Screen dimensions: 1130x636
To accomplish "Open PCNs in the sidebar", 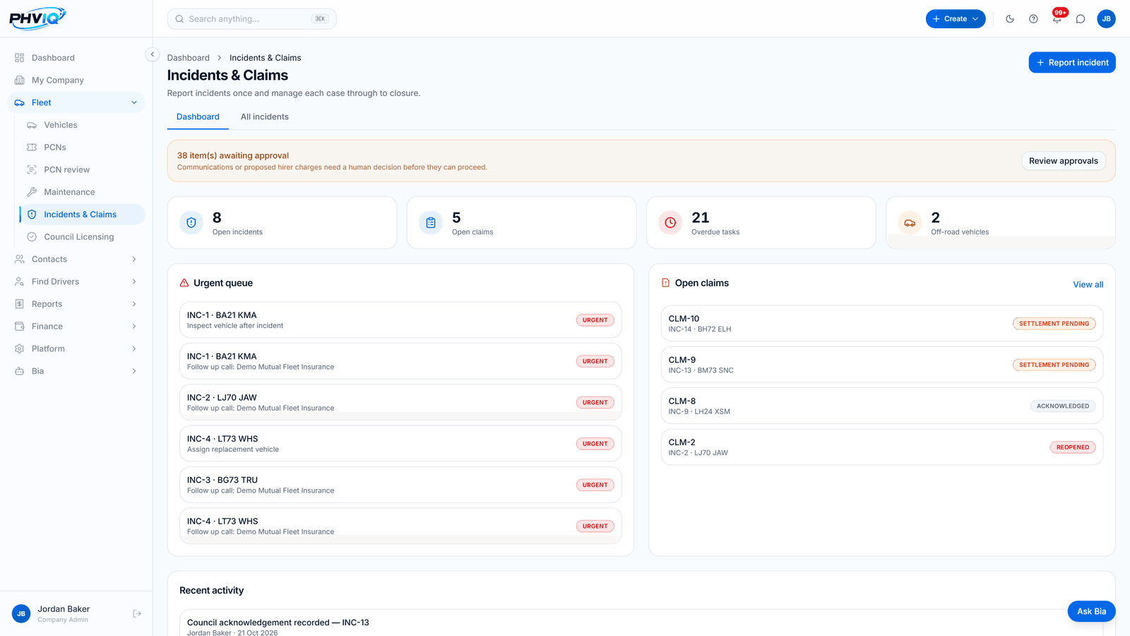I will (83, 148).
